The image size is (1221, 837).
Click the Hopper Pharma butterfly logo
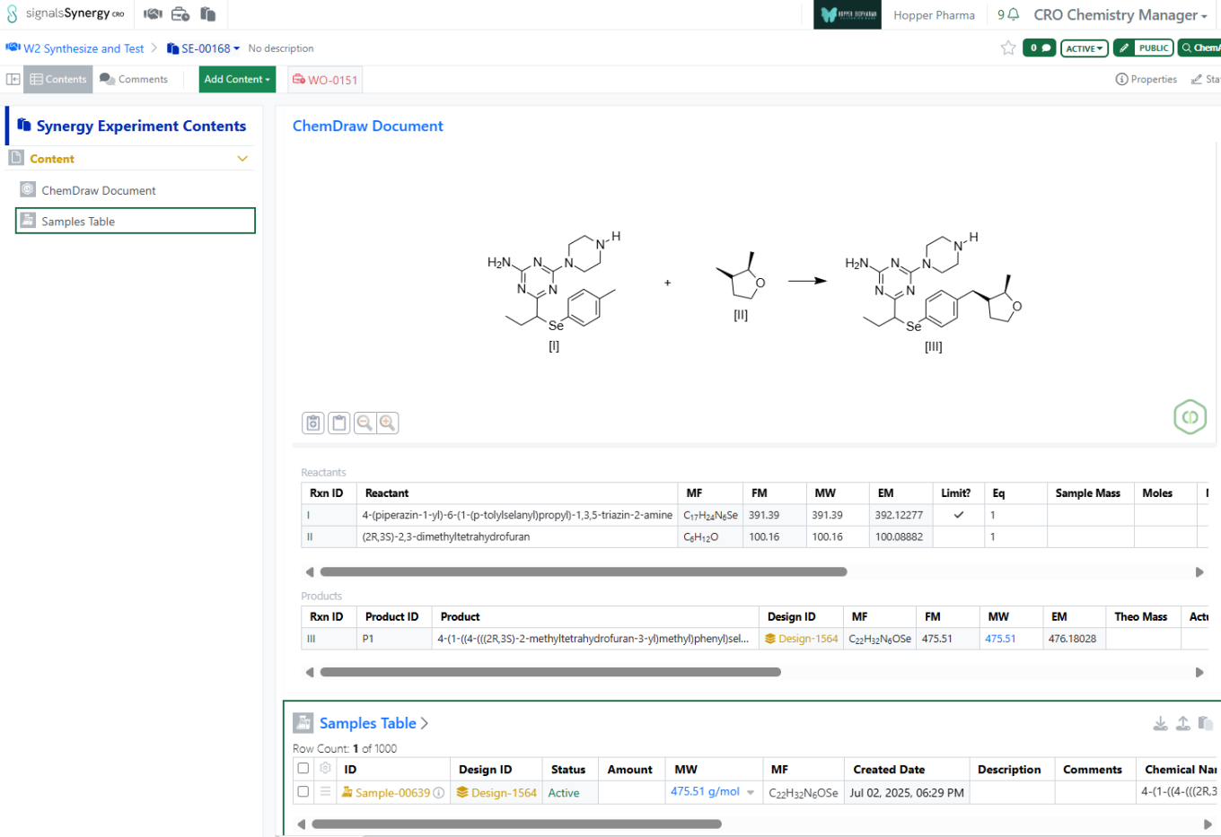[x=847, y=14]
